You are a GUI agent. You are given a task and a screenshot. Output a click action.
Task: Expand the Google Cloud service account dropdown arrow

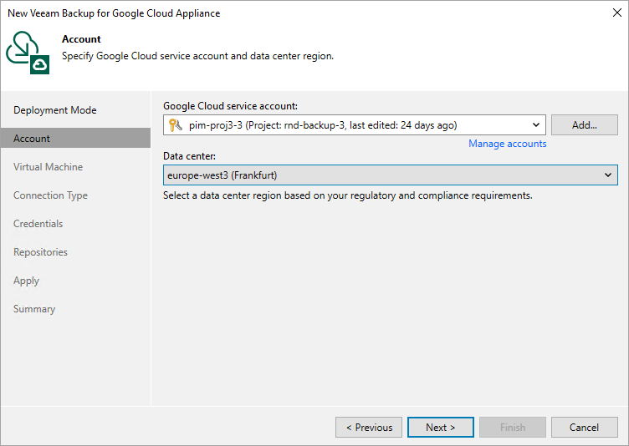(x=536, y=125)
